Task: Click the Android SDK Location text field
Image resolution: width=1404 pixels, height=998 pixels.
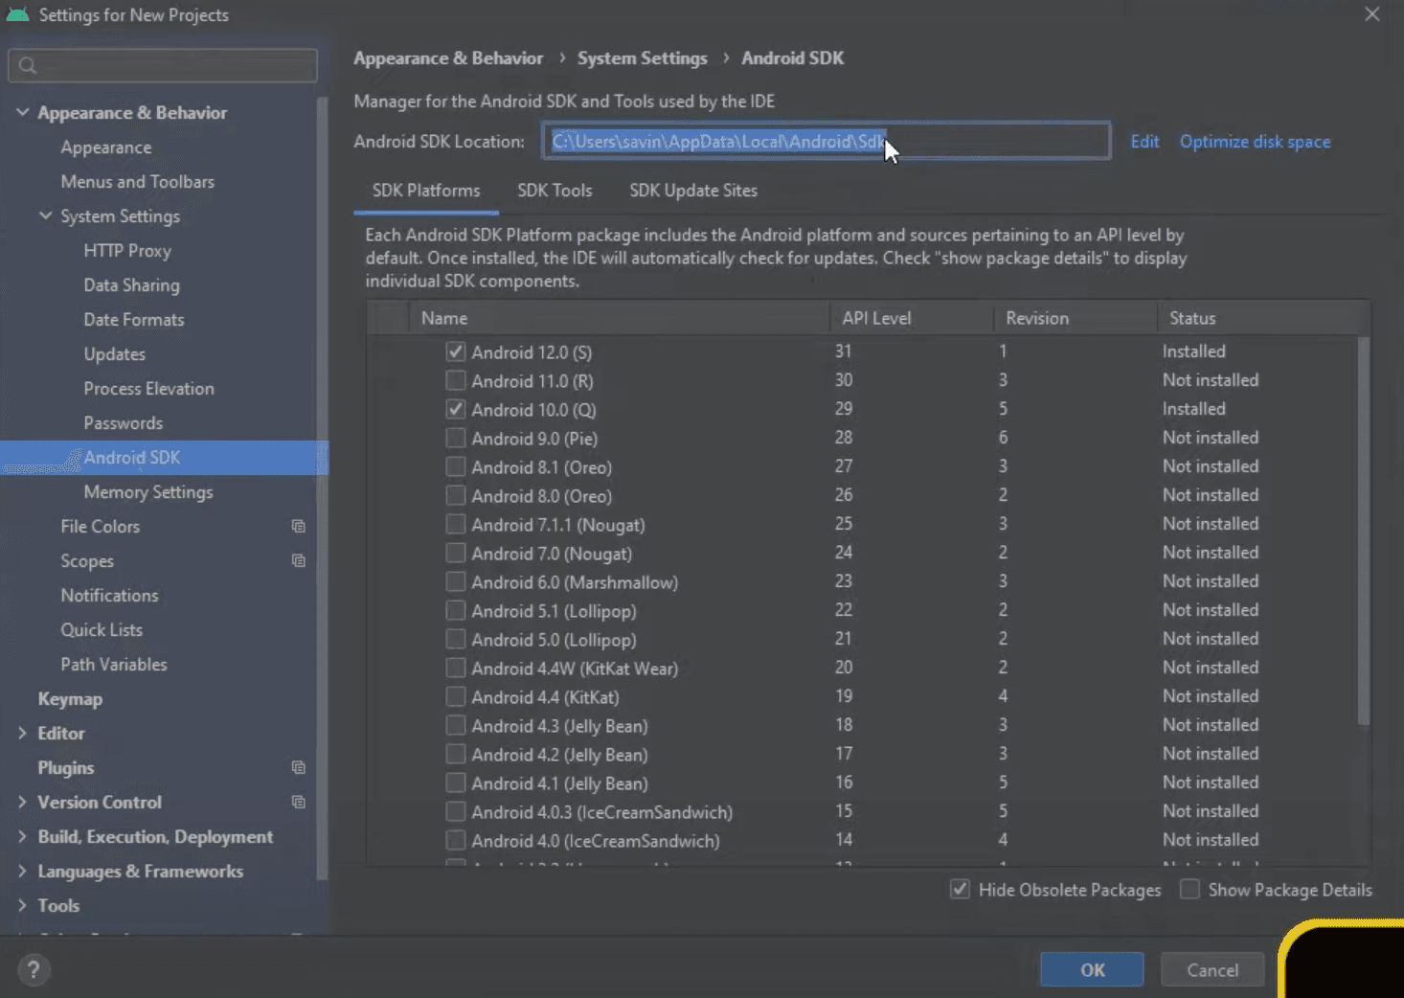Action: point(826,141)
